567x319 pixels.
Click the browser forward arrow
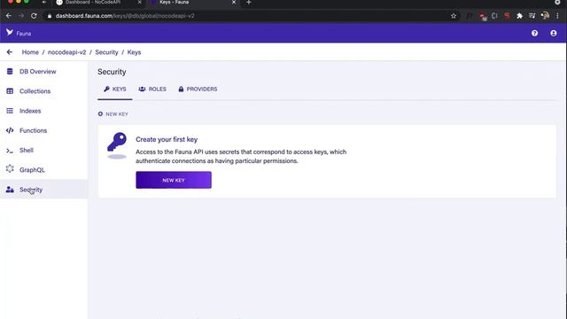(x=21, y=16)
